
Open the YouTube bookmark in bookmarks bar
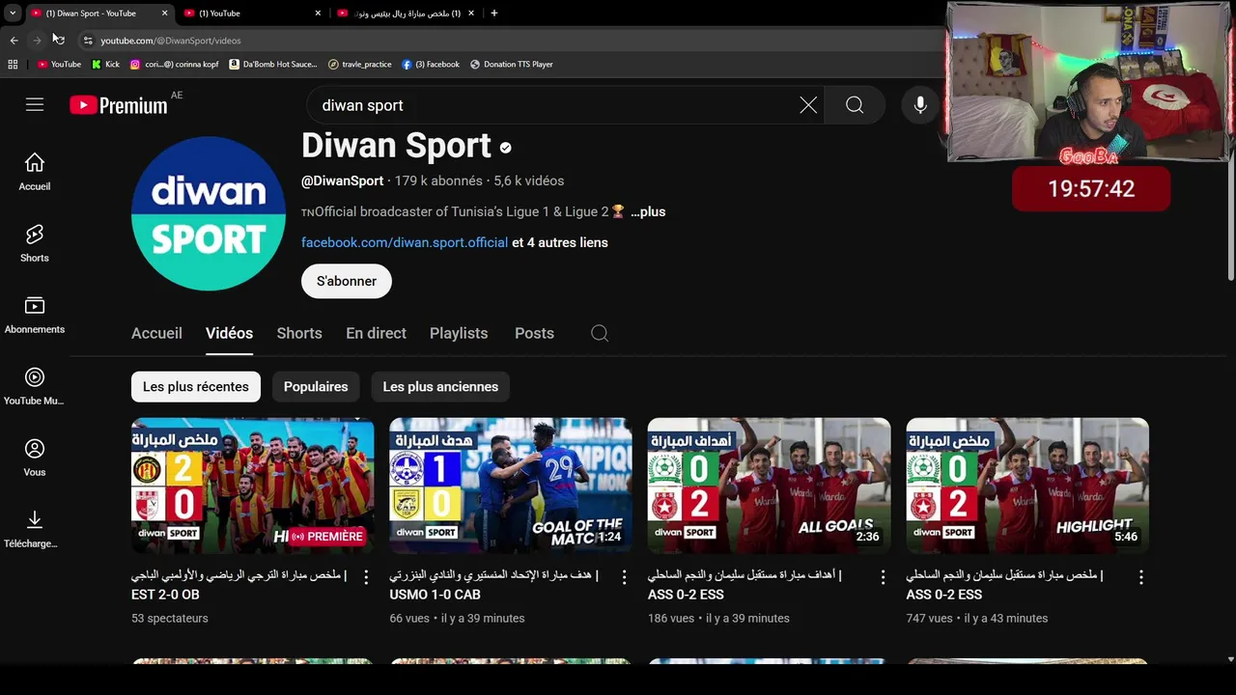click(x=59, y=64)
